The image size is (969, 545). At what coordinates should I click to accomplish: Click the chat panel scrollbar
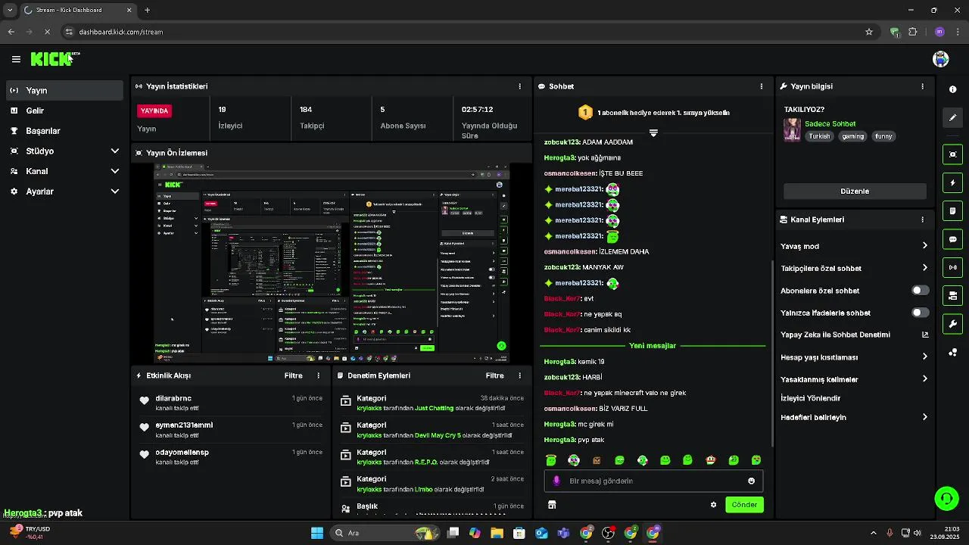point(772,352)
